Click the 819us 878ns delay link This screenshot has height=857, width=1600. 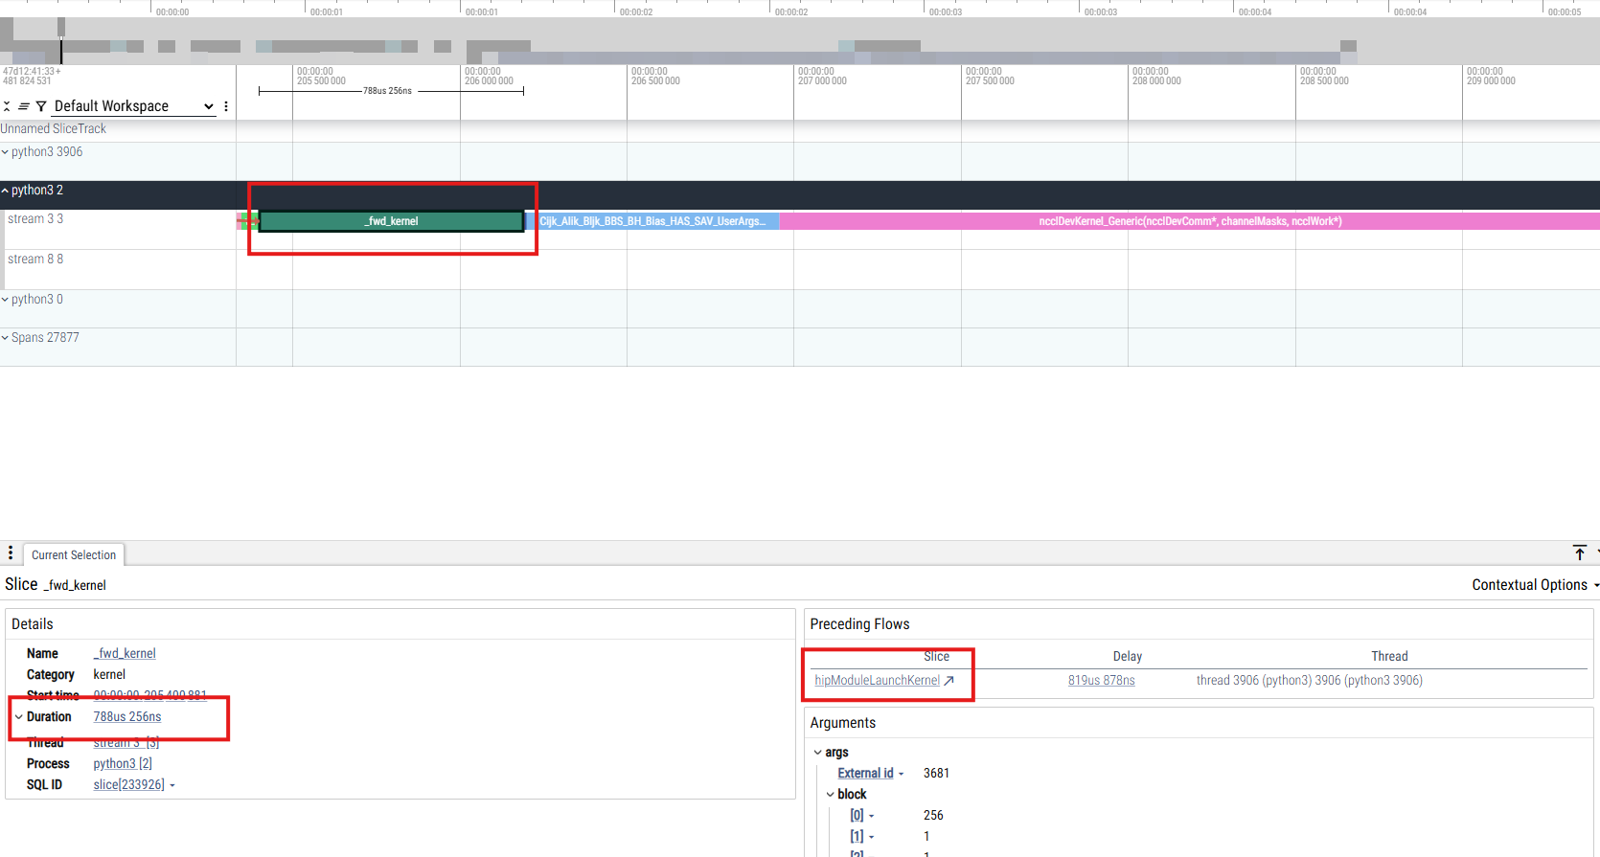pos(1101,681)
